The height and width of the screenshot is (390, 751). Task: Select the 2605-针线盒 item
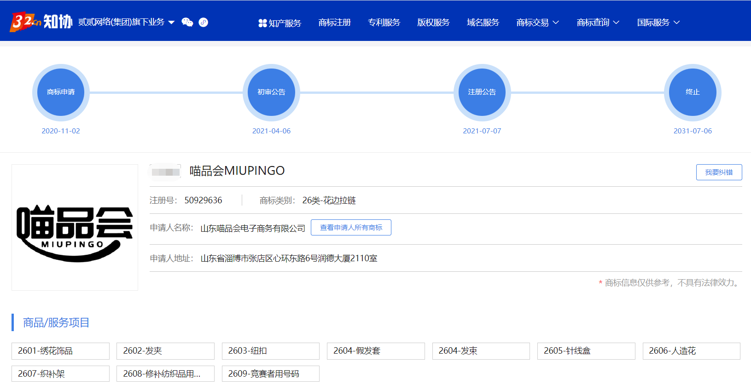coord(586,351)
